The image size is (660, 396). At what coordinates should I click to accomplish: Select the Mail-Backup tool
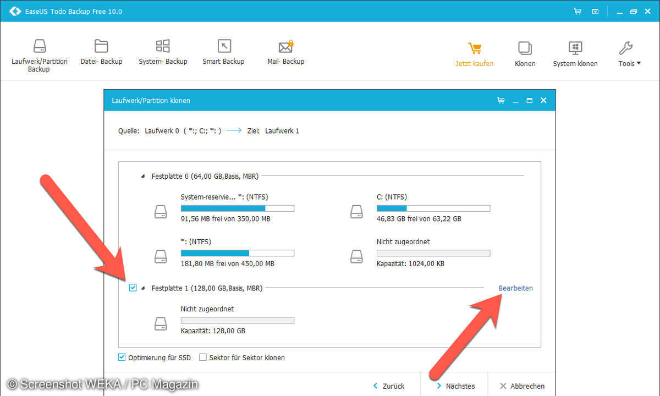point(285,52)
